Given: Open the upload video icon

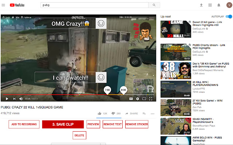Looking at the screenshot, I should (x=201, y=5).
